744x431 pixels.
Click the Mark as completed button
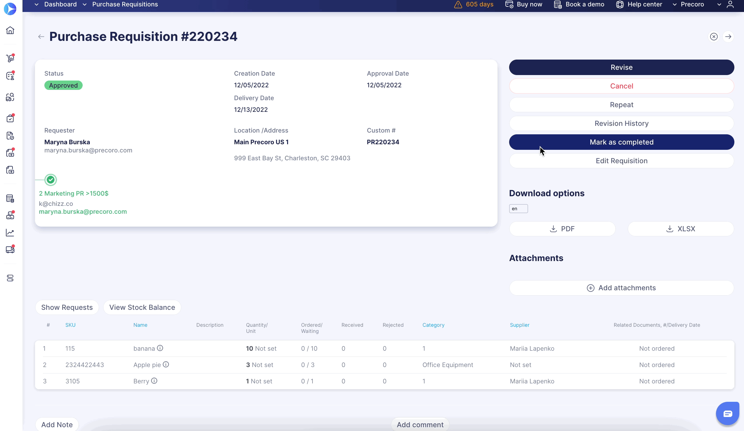621,142
